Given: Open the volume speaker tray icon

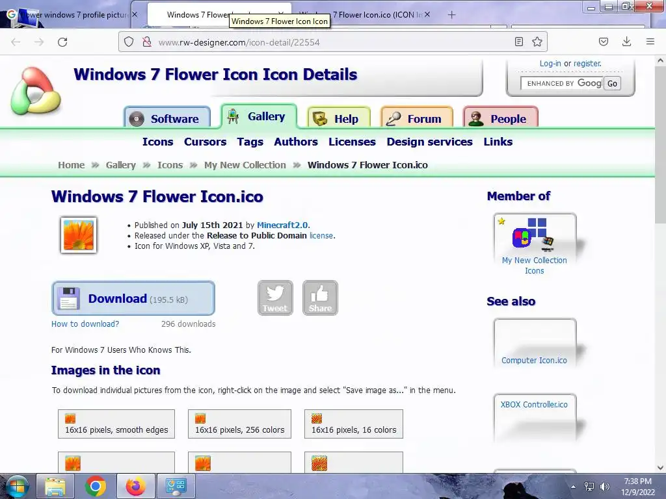Looking at the screenshot, I should coord(605,487).
